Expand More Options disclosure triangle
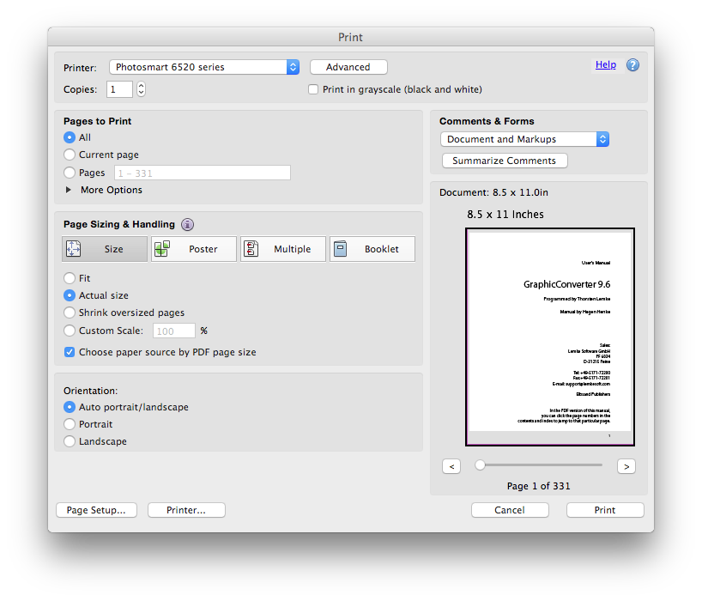 (69, 190)
